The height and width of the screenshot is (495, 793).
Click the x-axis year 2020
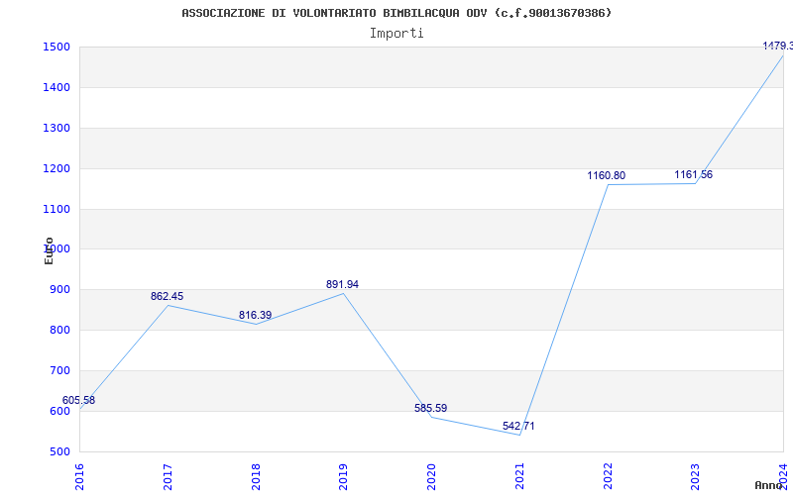point(431,477)
